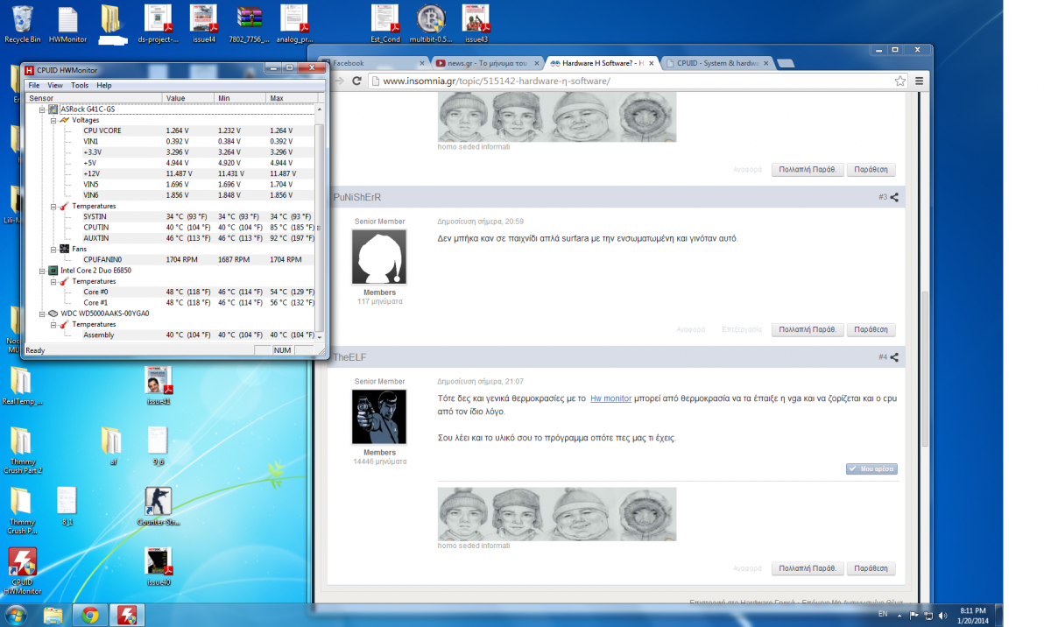Viewport: 1051px width, 627px height.
Task: Select the CPU VCORE row in HWMonitor
Action: (x=170, y=130)
